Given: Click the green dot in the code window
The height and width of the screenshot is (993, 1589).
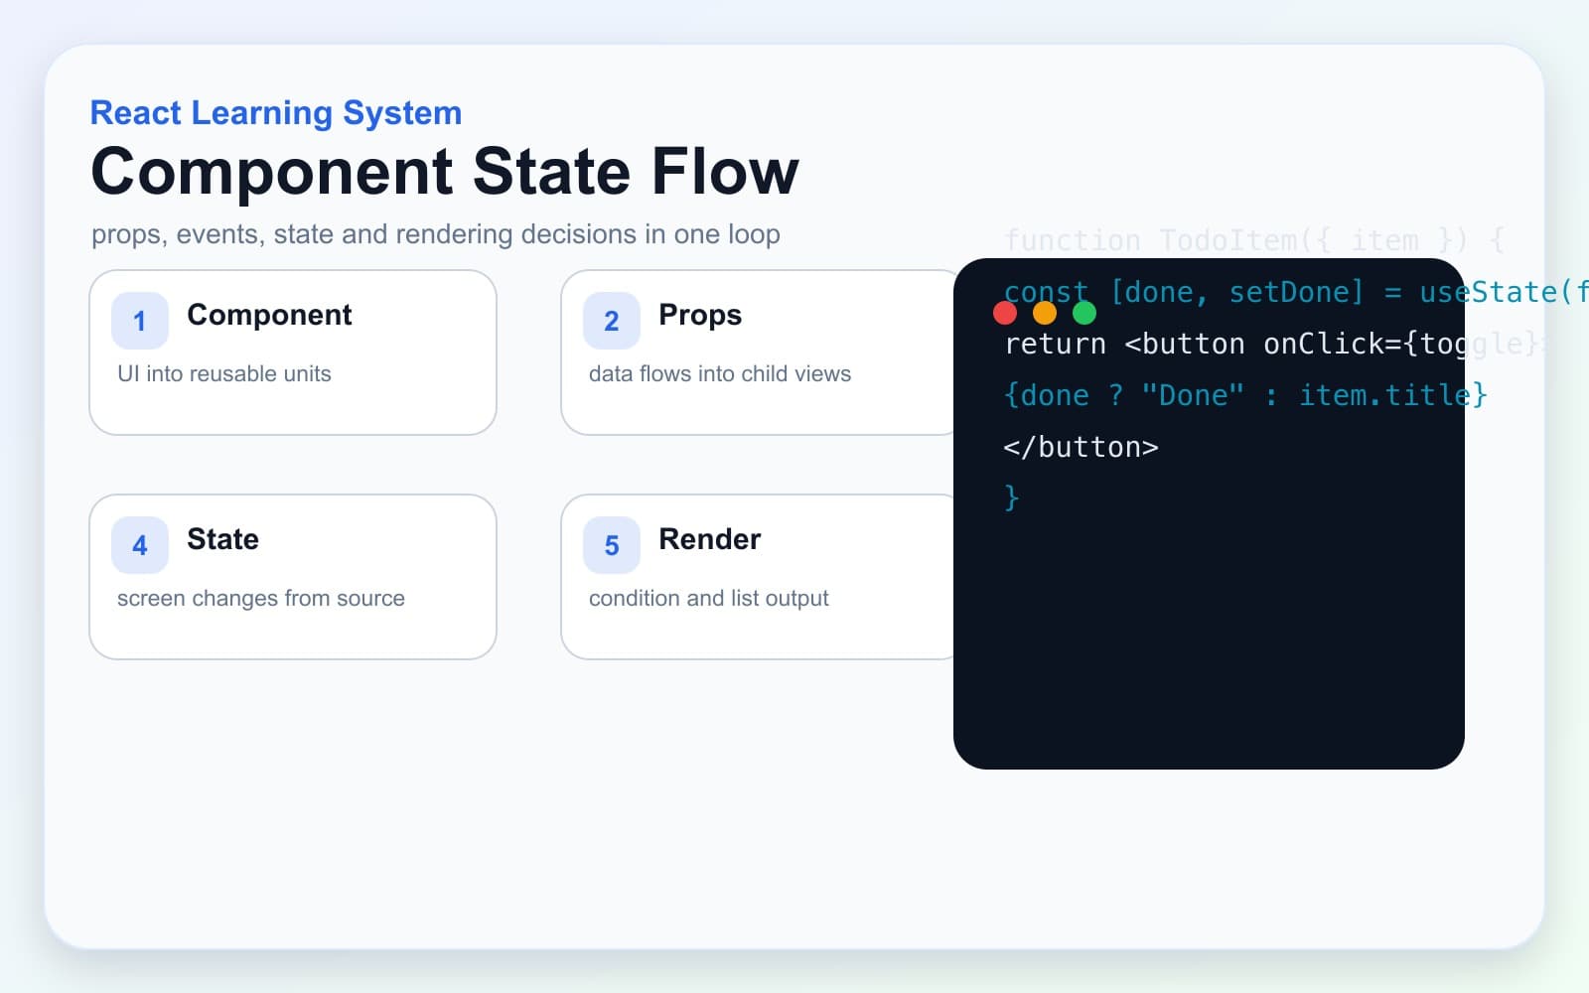Looking at the screenshot, I should pos(1084,313).
